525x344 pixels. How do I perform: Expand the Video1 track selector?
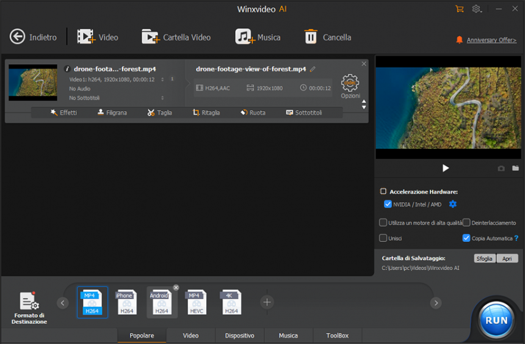pos(162,79)
